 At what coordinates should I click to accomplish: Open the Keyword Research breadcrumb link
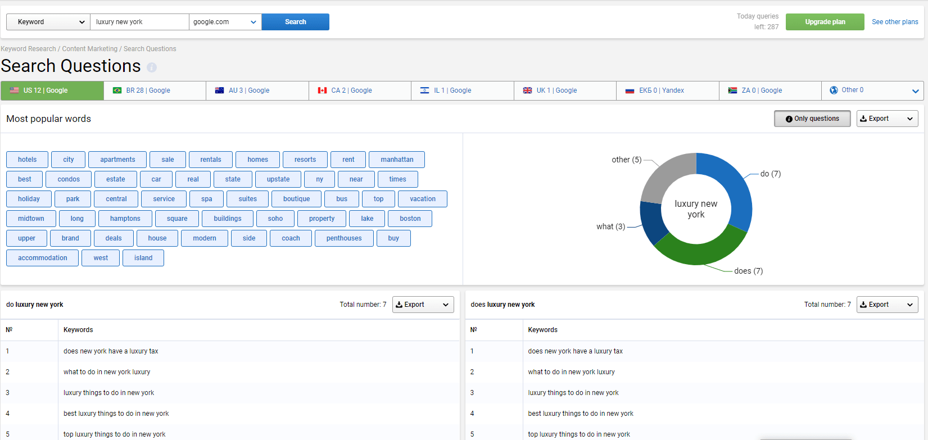point(29,49)
